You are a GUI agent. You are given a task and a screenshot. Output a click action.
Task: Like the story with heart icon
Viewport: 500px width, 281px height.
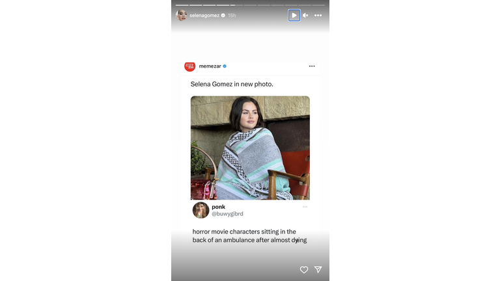[x=304, y=270]
